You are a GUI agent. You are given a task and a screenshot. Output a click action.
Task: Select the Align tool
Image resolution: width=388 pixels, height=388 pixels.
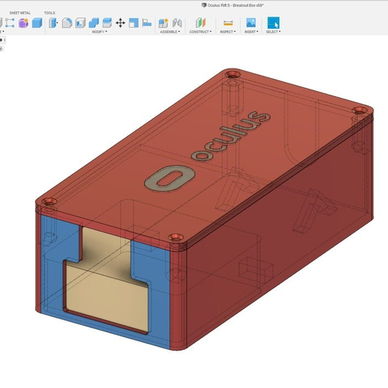[x=147, y=23]
